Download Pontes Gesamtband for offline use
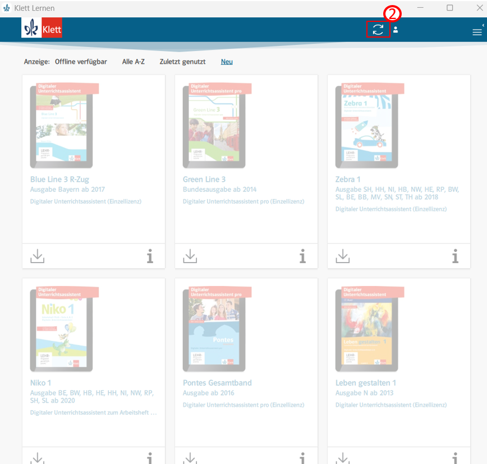The height and width of the screenshot is (464, 487). pos(190,458)
